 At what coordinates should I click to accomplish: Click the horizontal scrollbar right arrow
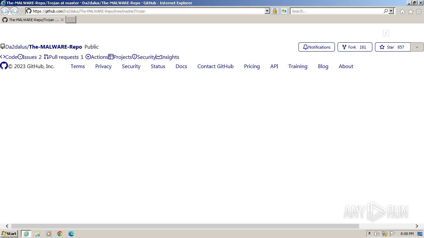[x=417, y=226]
